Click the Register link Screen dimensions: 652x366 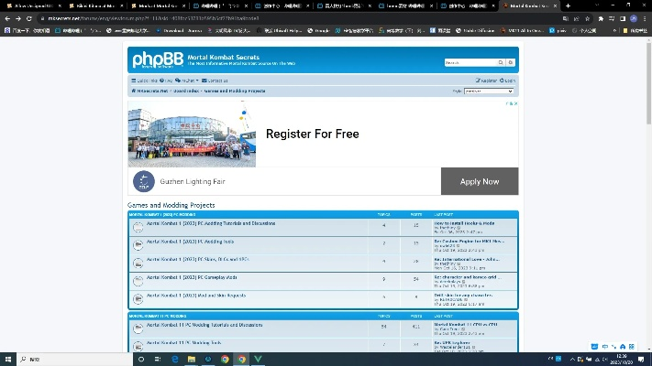click(x=487, y=81)
